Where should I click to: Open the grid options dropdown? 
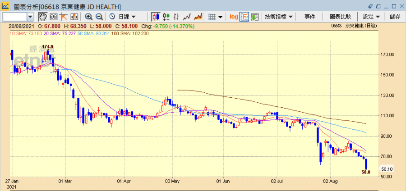215,17
